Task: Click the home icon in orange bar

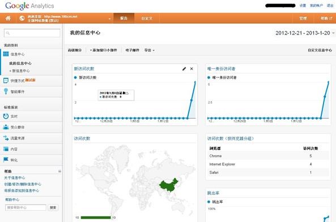Action: point(8,18)
